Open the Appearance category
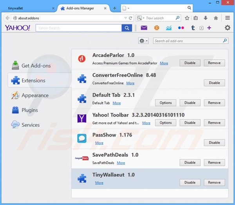Viewport: 235px width, 205px height. (30, 95)
